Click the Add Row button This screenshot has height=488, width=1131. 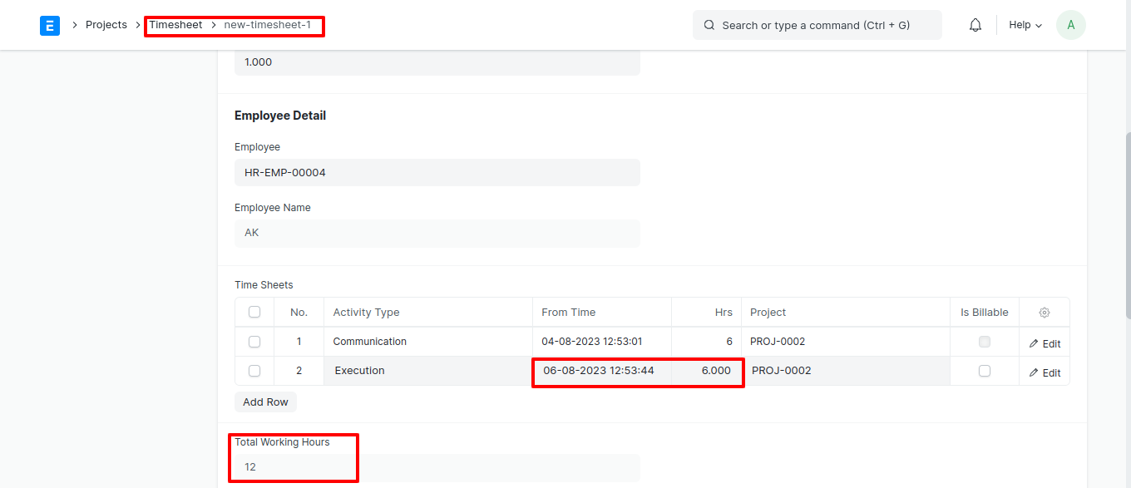(265, 402)
